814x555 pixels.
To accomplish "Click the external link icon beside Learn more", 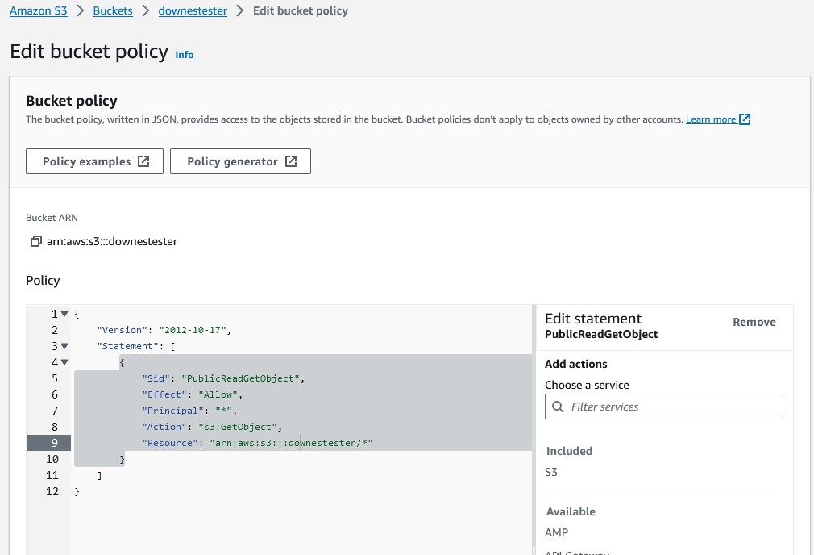I will pyautogui.click(x=745, y=119).
